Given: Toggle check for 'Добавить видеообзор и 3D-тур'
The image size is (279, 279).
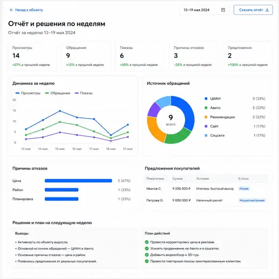Looking at the screenshot, I should tap(147, 255).
